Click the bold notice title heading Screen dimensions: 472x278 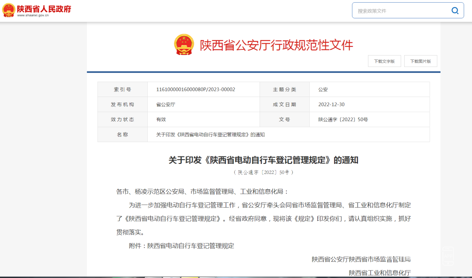[x=264, y=160]
